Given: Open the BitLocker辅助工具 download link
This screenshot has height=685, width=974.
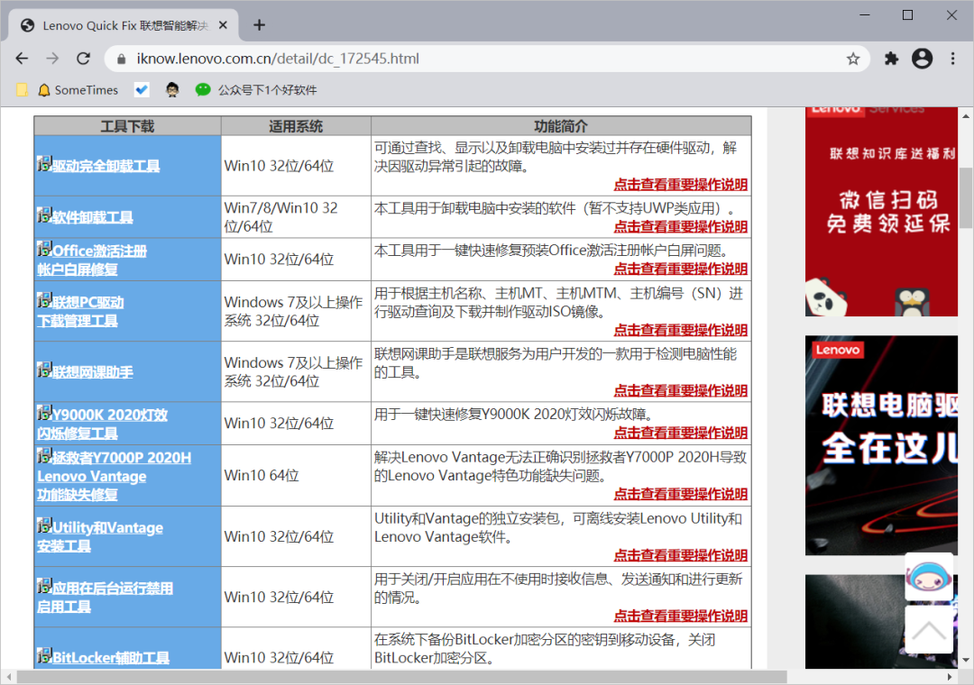Looking at the screenshot, I should coord(110,658).
